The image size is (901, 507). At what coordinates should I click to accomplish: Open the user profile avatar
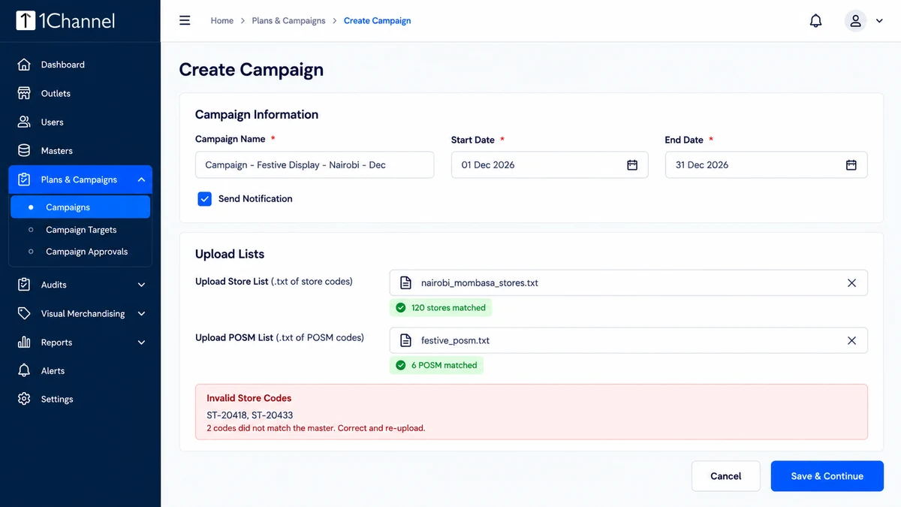[x=855, y=21]
